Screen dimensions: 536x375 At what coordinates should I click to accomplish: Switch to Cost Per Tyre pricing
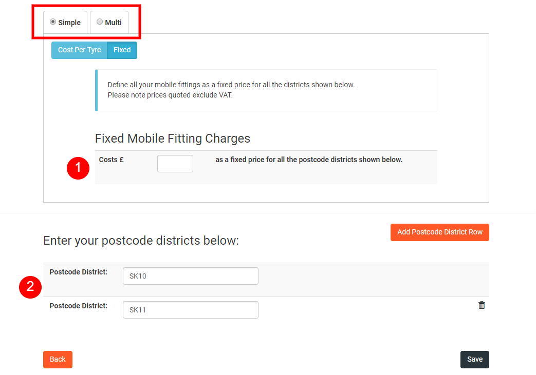click(79, 50)
